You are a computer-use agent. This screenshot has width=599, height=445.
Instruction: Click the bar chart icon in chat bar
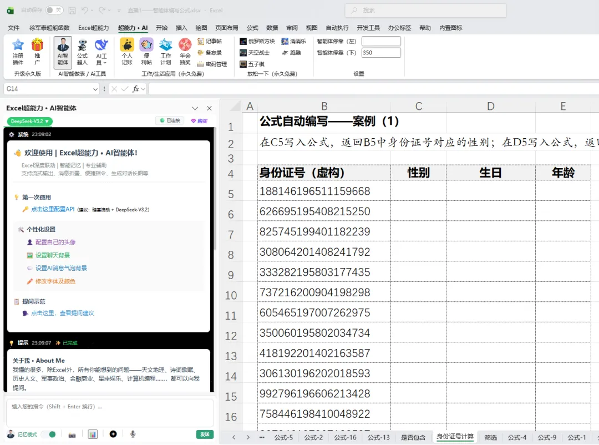[93, 434]
